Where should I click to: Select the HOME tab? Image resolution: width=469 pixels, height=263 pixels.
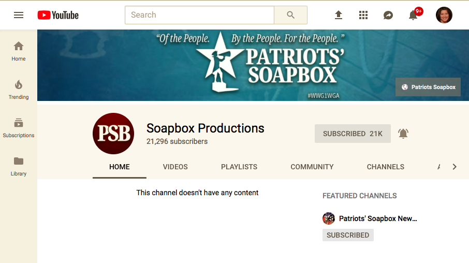point(120,167)
